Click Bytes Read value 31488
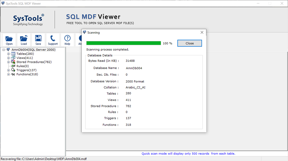The width and height of the screenshot is (288, 161). (130, 61)
